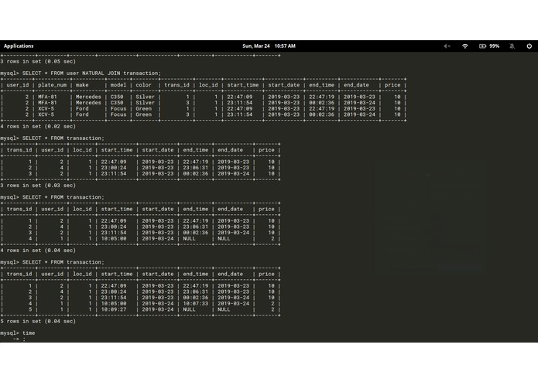Viewport: 538px width, 382px height.
Task: Click the 'SELECT * FROM user NATURAL JOIN transaction;' command line
Action: [81, 73]
